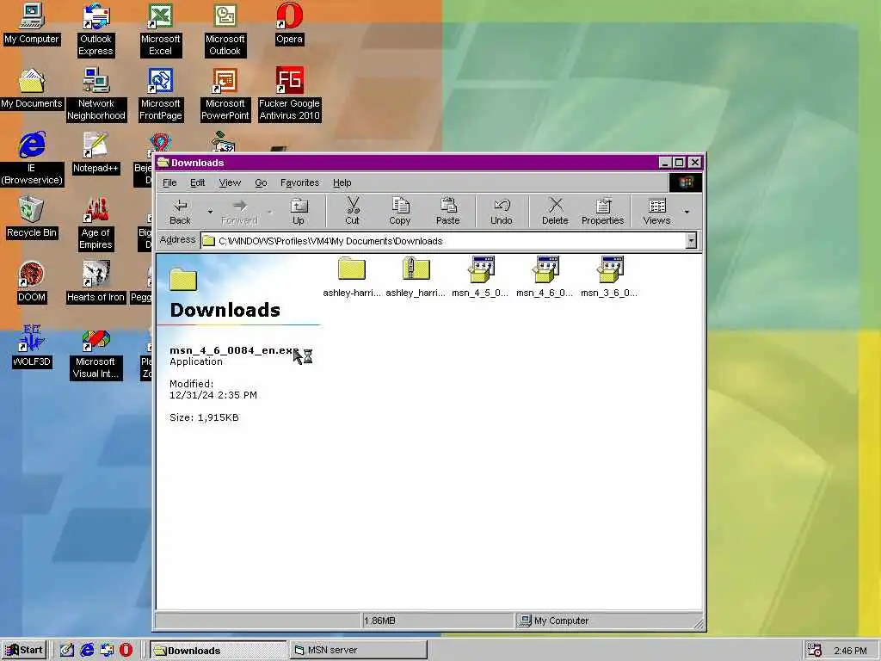Select Outlook Express desktop icon
The image size is (881, 661).
pos(95,30)
